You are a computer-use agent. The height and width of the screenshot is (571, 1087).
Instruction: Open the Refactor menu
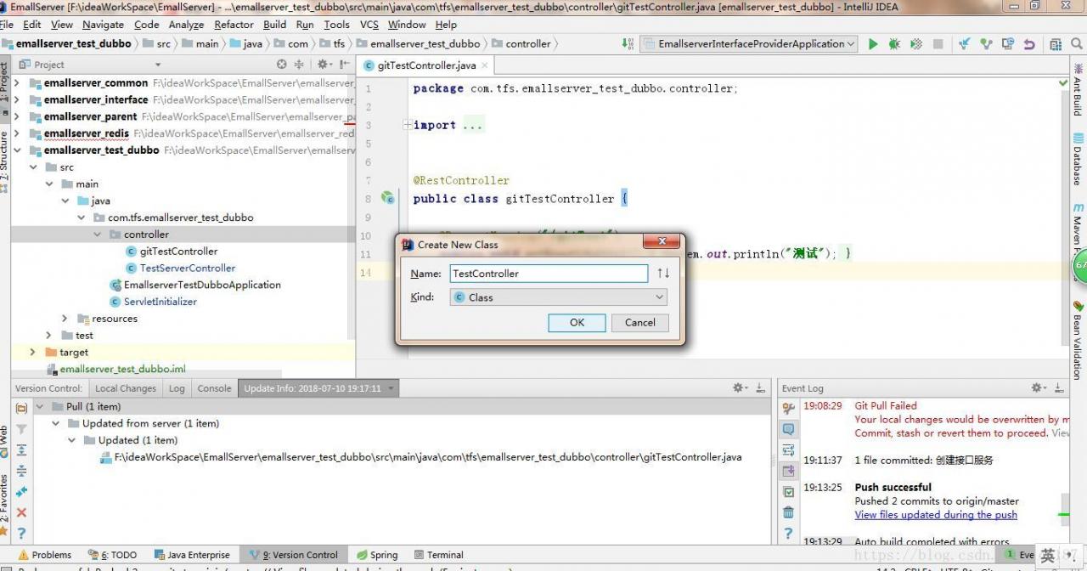click(x=234, y=25)
